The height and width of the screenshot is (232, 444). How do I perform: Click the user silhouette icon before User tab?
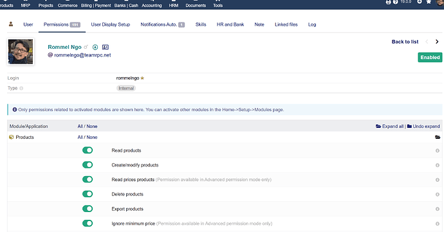(11, 24)
